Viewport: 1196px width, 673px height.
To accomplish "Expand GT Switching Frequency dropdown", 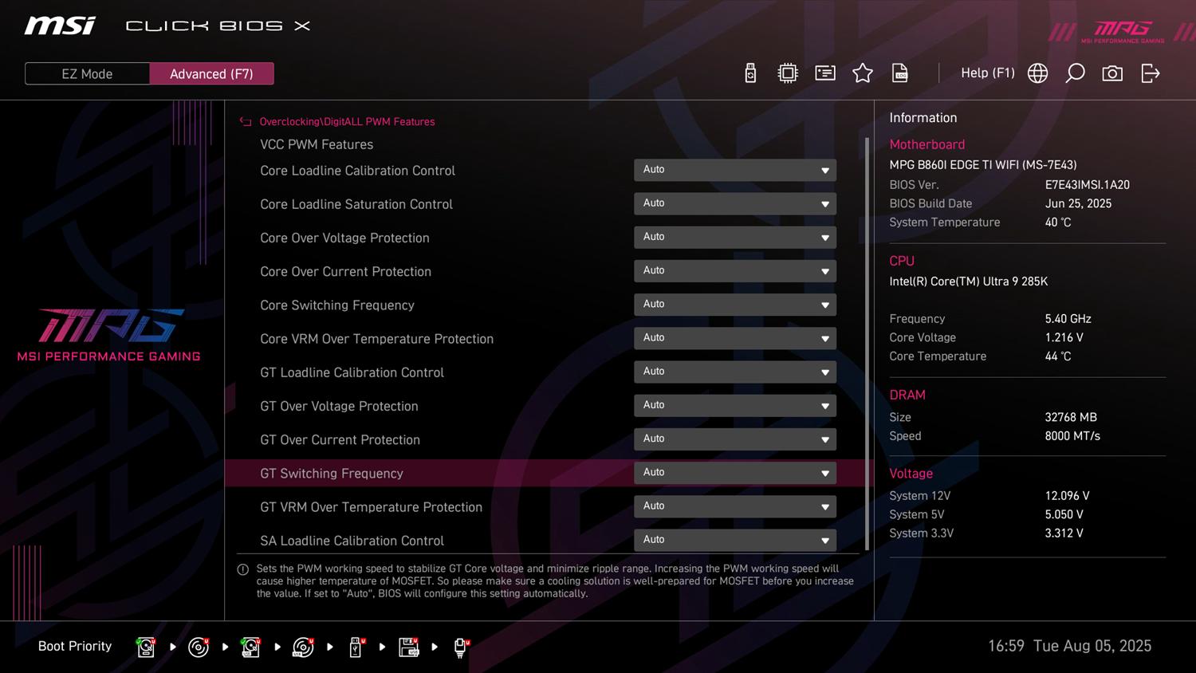I will click(x=734, y=473).
